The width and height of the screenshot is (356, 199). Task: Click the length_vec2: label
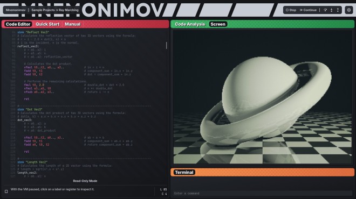click(x=28, y=173)
